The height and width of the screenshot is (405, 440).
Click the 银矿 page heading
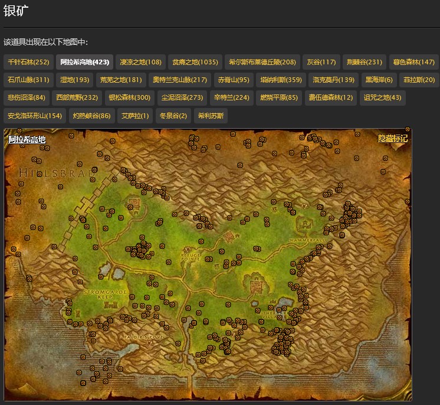[x=16, y=11]
